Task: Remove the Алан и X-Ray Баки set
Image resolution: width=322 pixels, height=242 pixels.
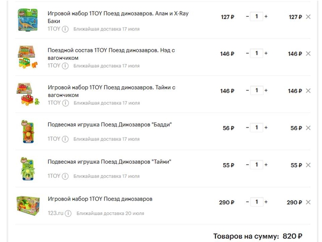Action: pos(308,17)
